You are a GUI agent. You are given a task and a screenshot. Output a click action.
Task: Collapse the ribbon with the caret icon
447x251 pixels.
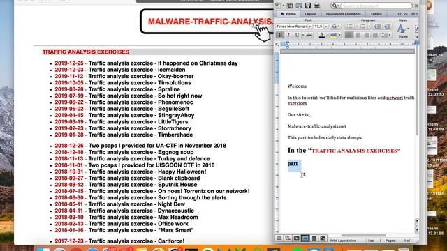[406, 14]
